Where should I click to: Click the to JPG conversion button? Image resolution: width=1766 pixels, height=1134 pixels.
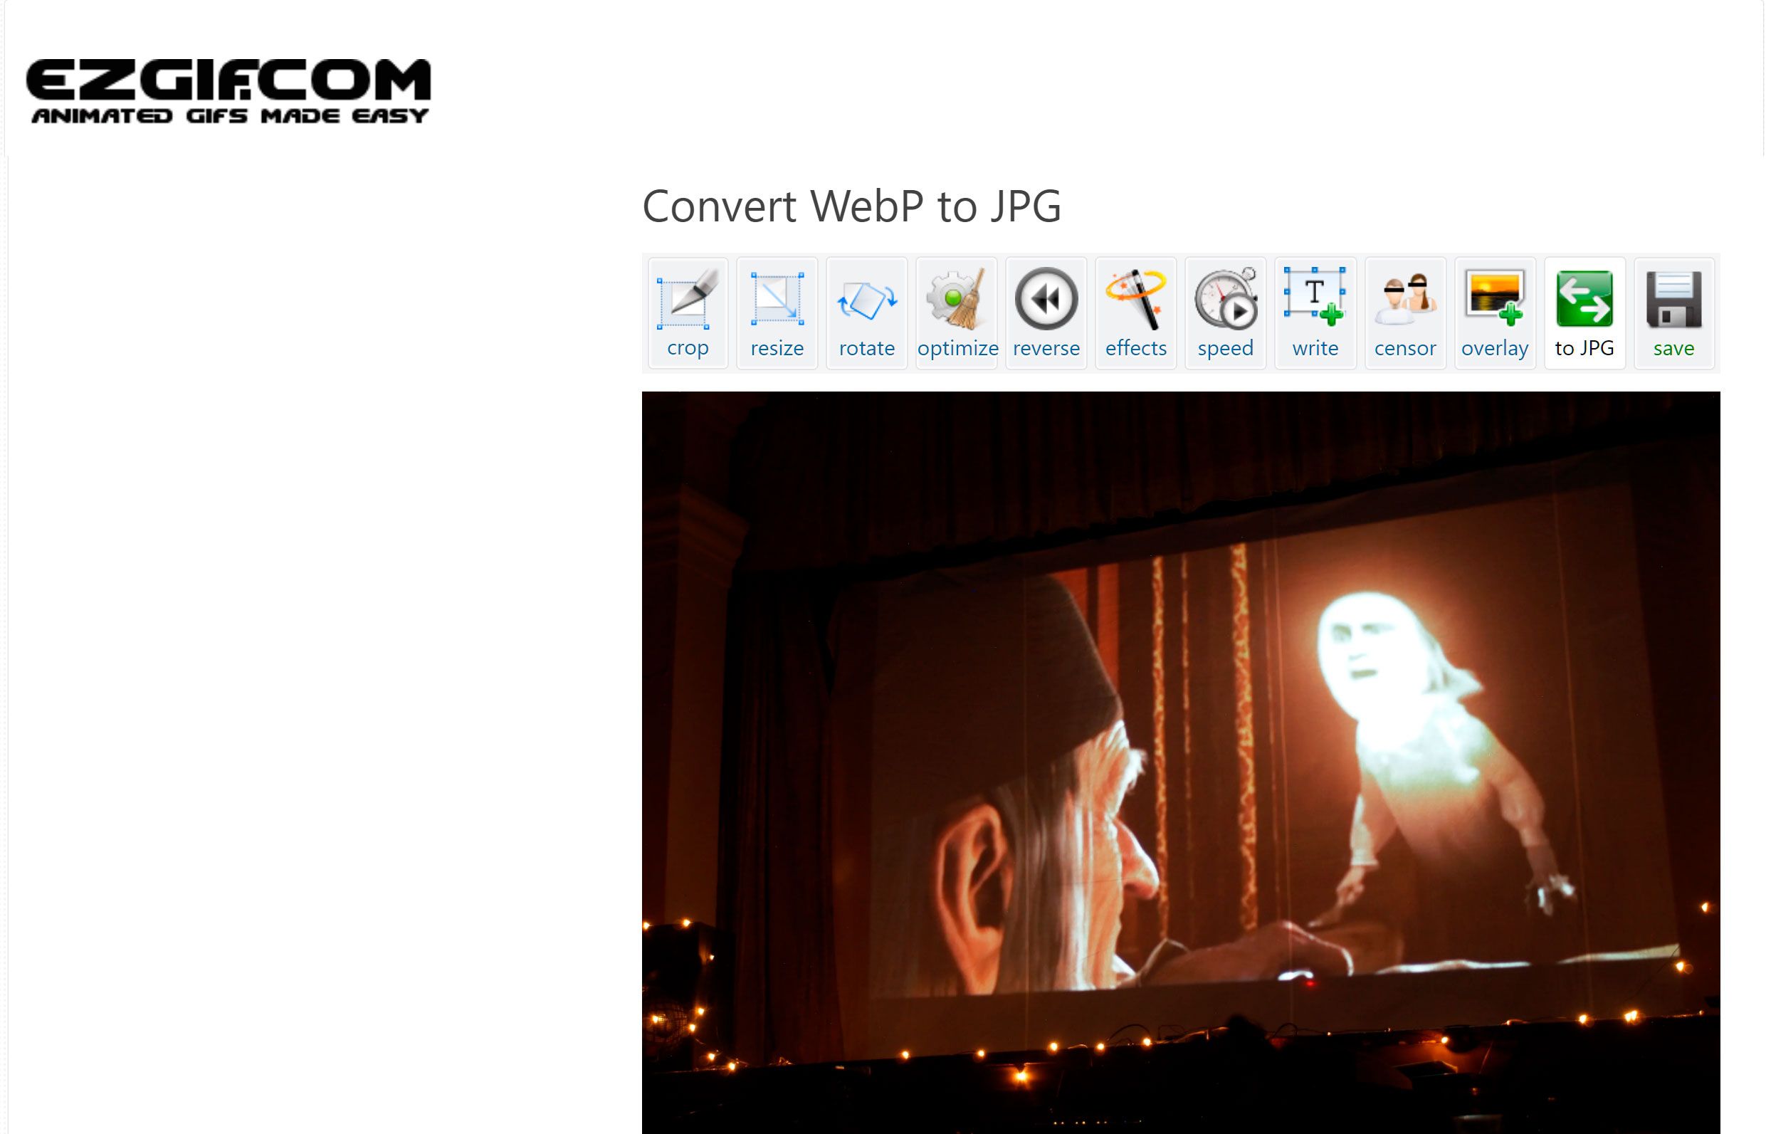(1586, 313)
